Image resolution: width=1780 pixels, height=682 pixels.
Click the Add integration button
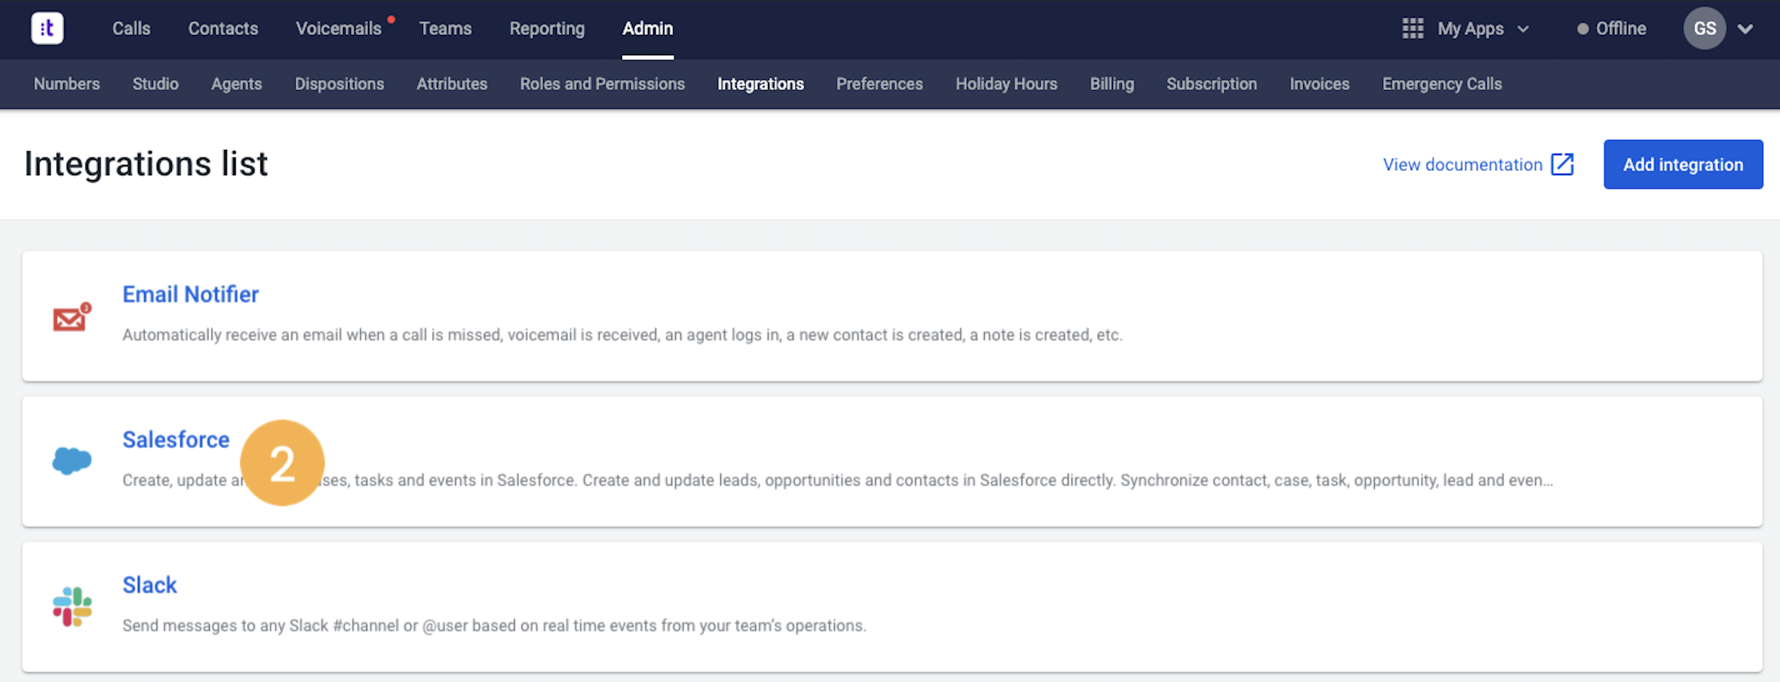tap(1683, 164)
